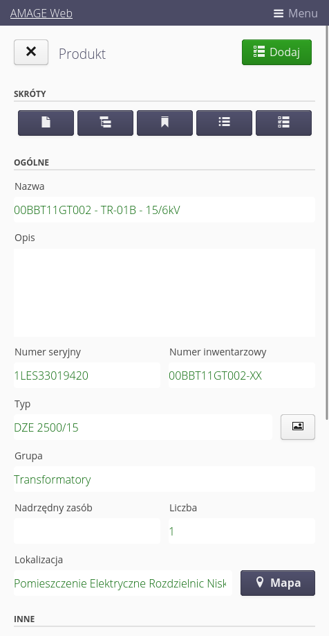Open the hamburger Menu
329x636 pixels.
point(295,13)
